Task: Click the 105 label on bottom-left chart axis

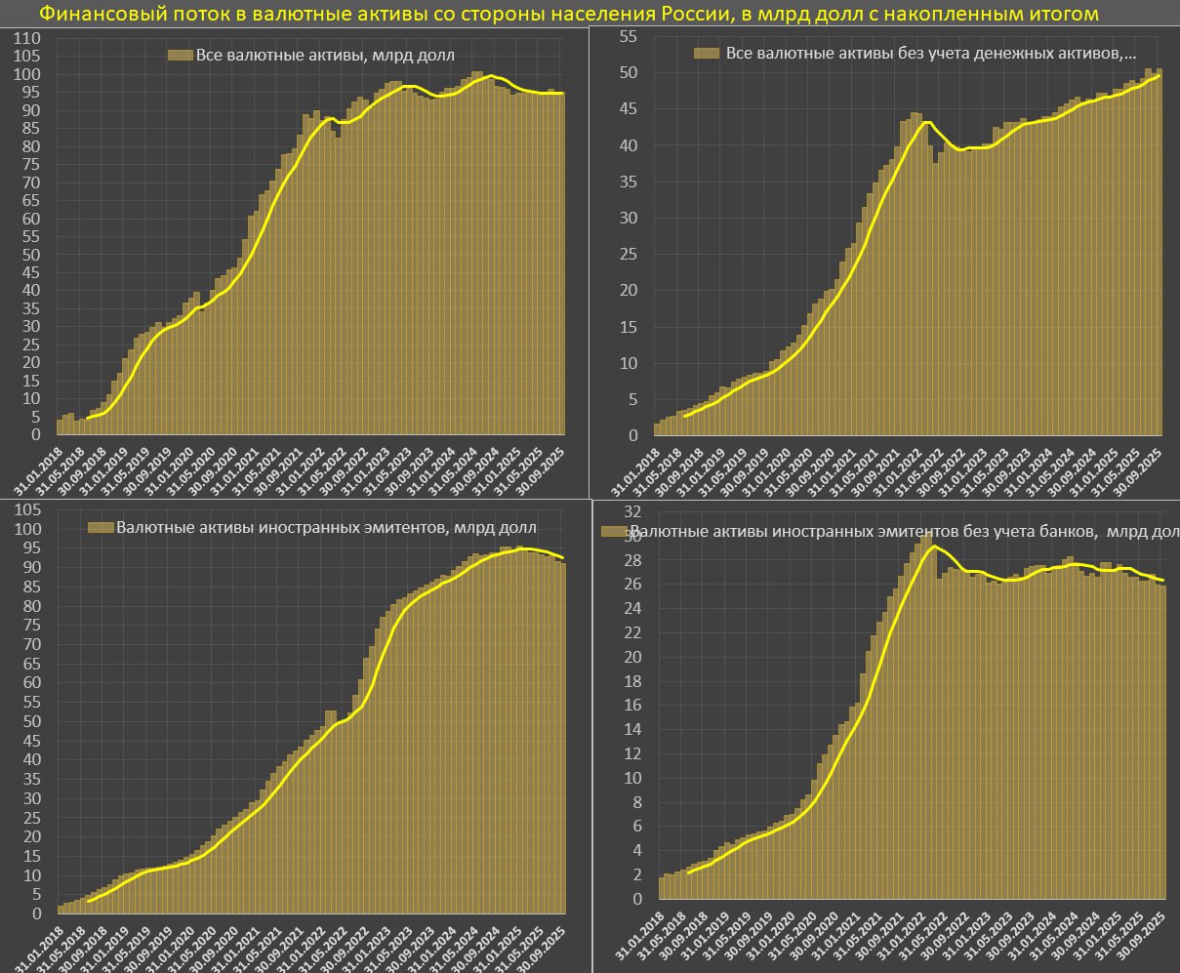Action: 27,510
